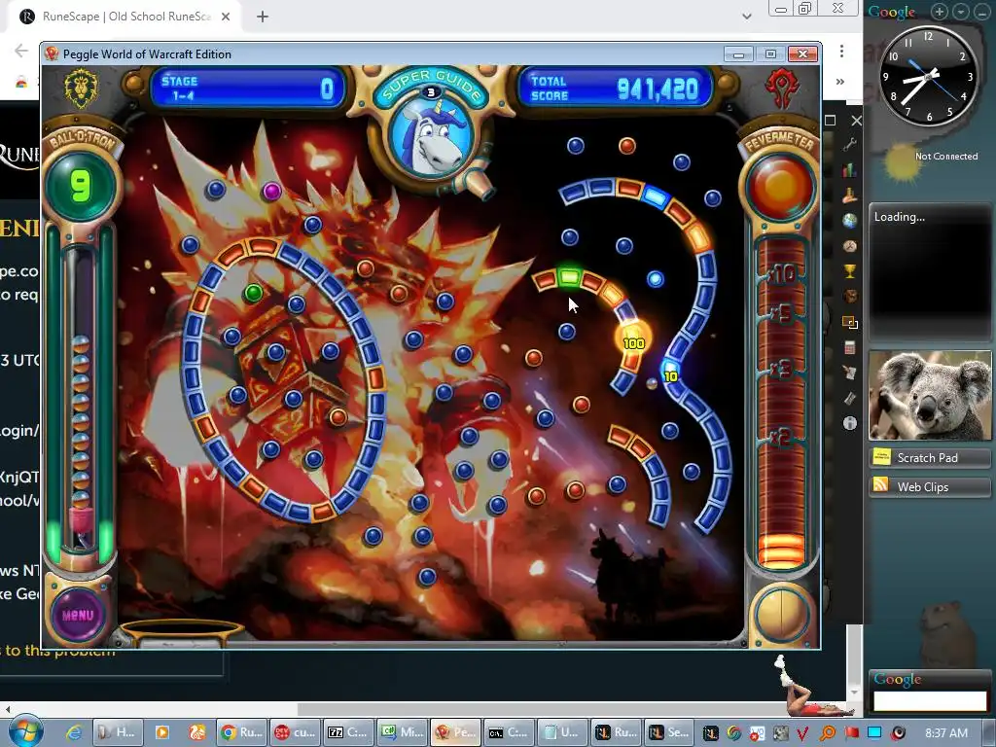The width and height of the screenshot is (996, 747).
Task: Click the hand holding coins icon in sidebar
Action: pyautogui.click(x=850, y=196)
